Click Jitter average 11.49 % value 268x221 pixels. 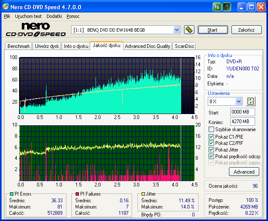187,200
